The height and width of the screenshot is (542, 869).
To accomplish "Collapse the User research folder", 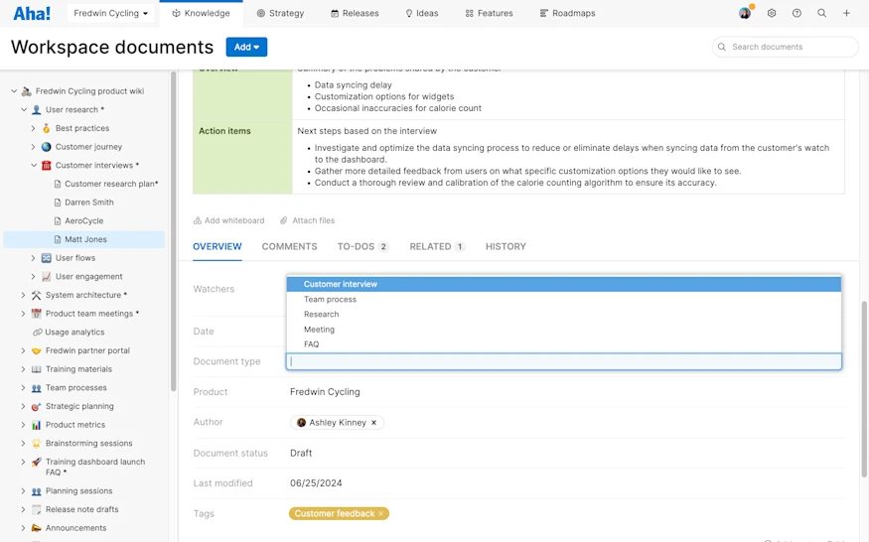I will click(x=24, y=110).
